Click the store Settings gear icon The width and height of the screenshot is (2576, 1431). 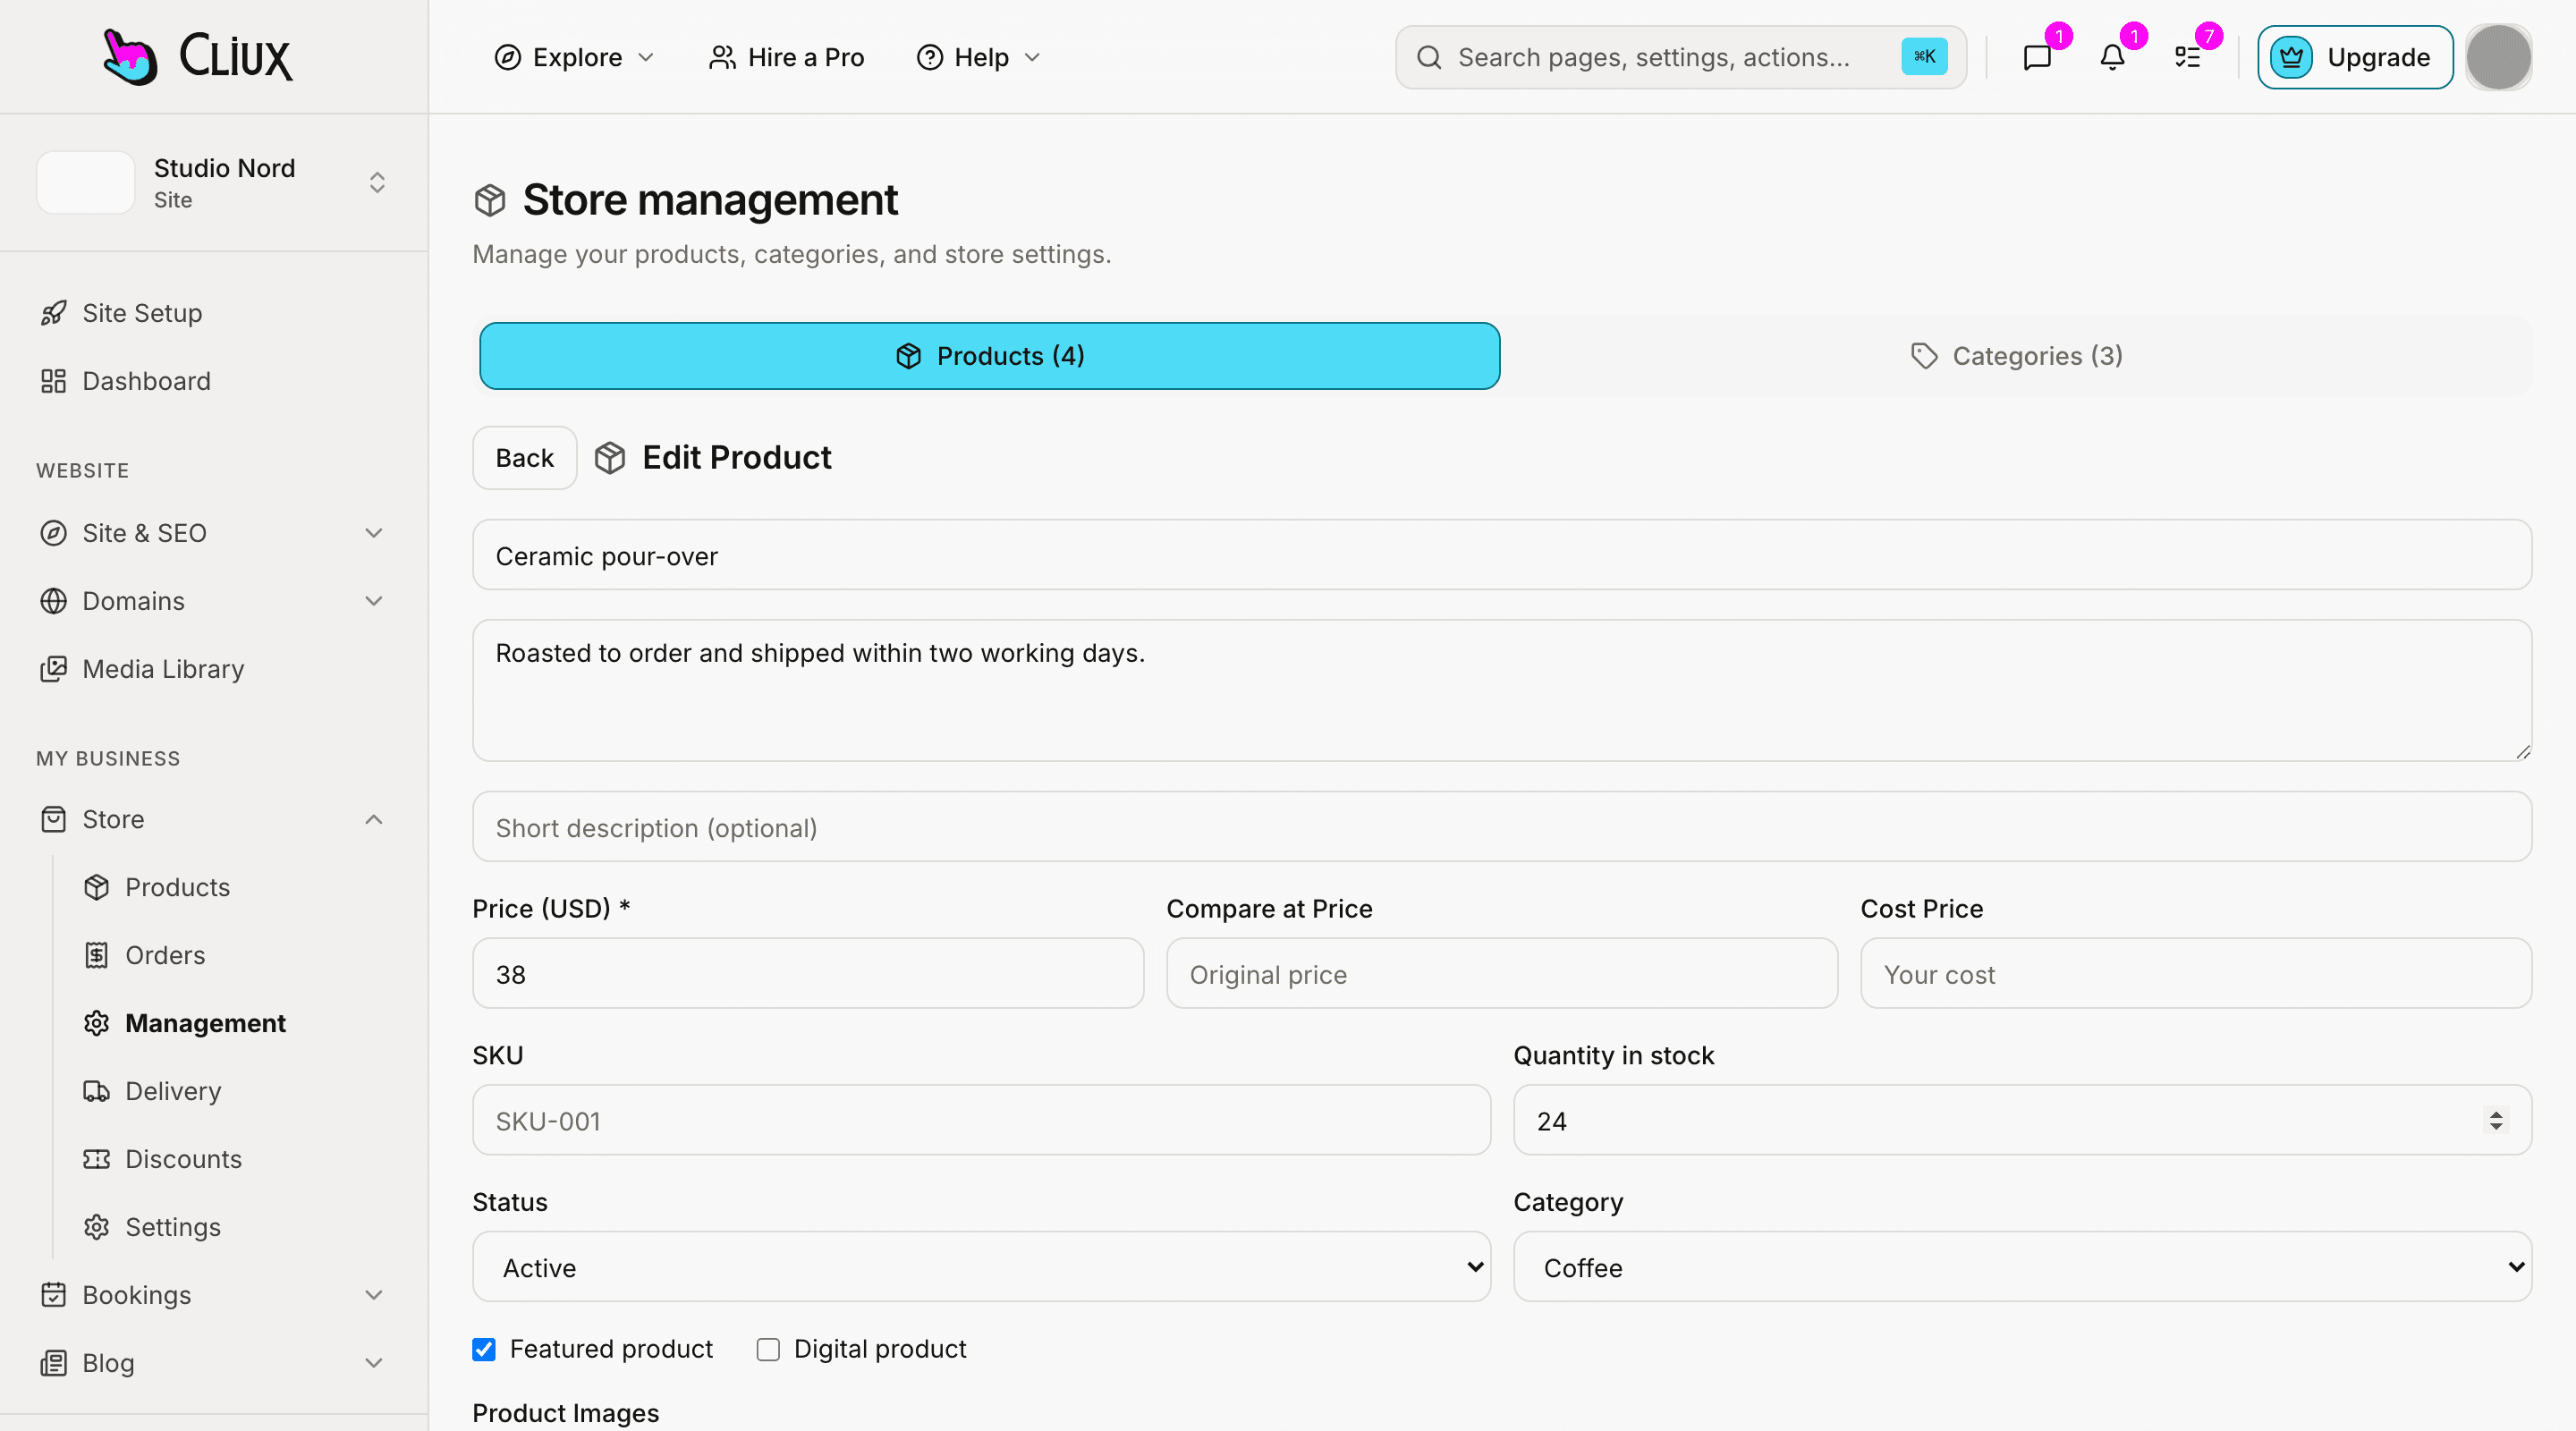click(96, 1227)
